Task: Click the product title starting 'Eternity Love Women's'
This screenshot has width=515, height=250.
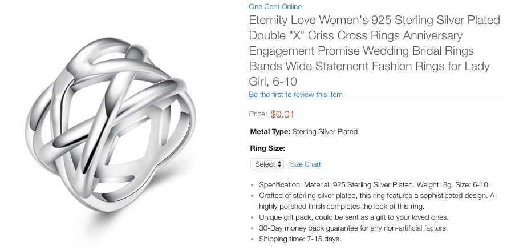Action: 374,21
